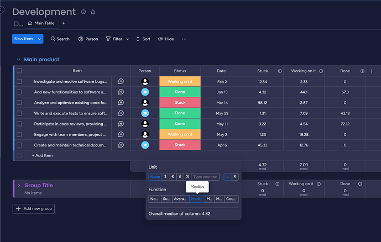The width and height of the screenshot is (381, 242).
Task: Expand the Group Title group
Action: pyautogui.click(x=19, y=185)
